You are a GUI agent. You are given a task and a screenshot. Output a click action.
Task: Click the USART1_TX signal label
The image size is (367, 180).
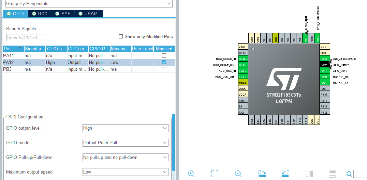click(x=340, y=83)
